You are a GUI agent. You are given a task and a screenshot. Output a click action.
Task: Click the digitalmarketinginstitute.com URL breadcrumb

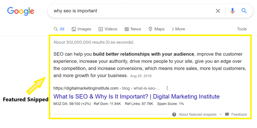pos(106,88)
